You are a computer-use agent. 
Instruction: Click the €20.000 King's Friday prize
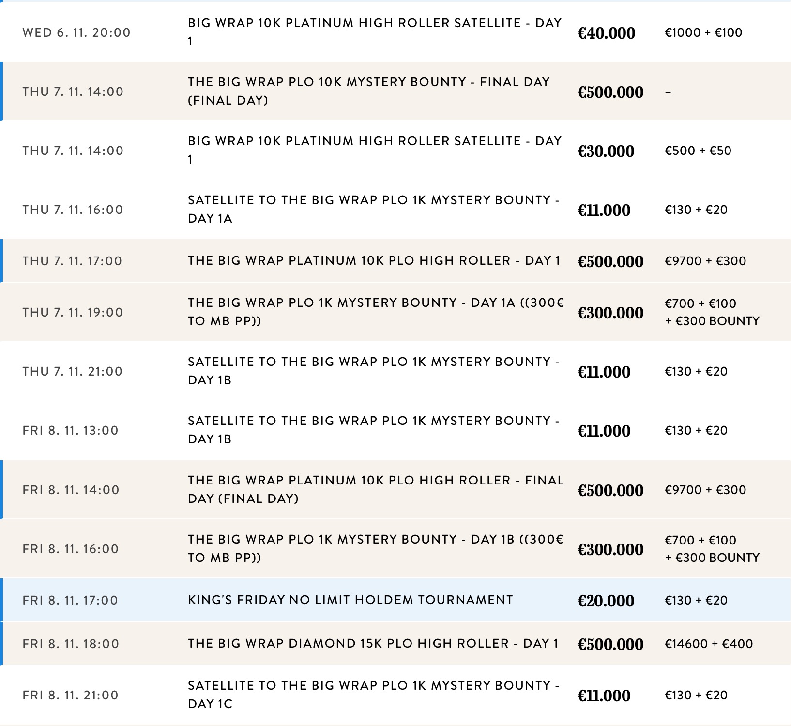[606, 601]
